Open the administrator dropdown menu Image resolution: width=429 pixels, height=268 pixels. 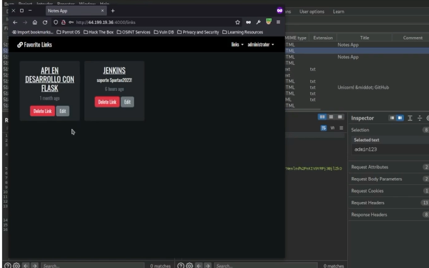click(261, 45)
